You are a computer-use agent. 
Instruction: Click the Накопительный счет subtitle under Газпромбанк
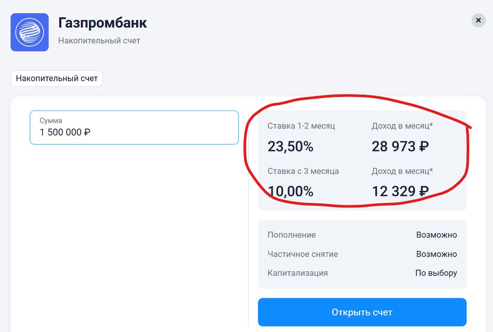click(99, 41)
